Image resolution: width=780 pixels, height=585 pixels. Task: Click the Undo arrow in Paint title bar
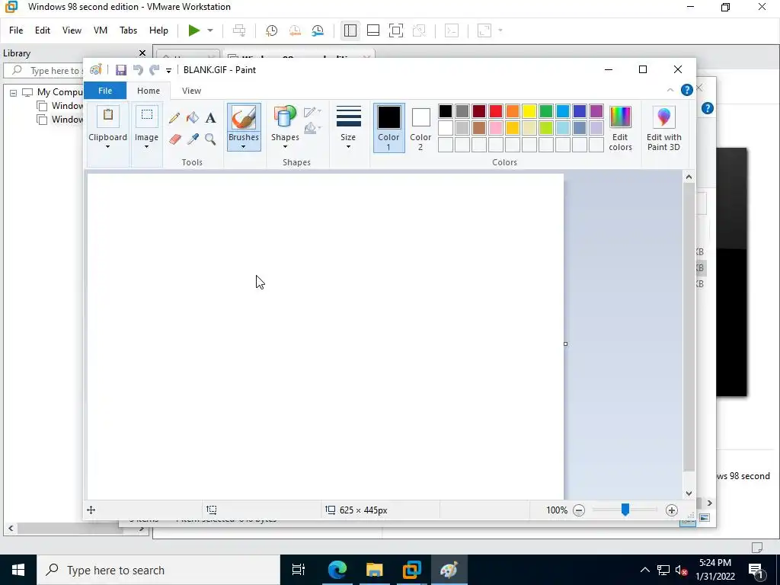pos(138,70)
